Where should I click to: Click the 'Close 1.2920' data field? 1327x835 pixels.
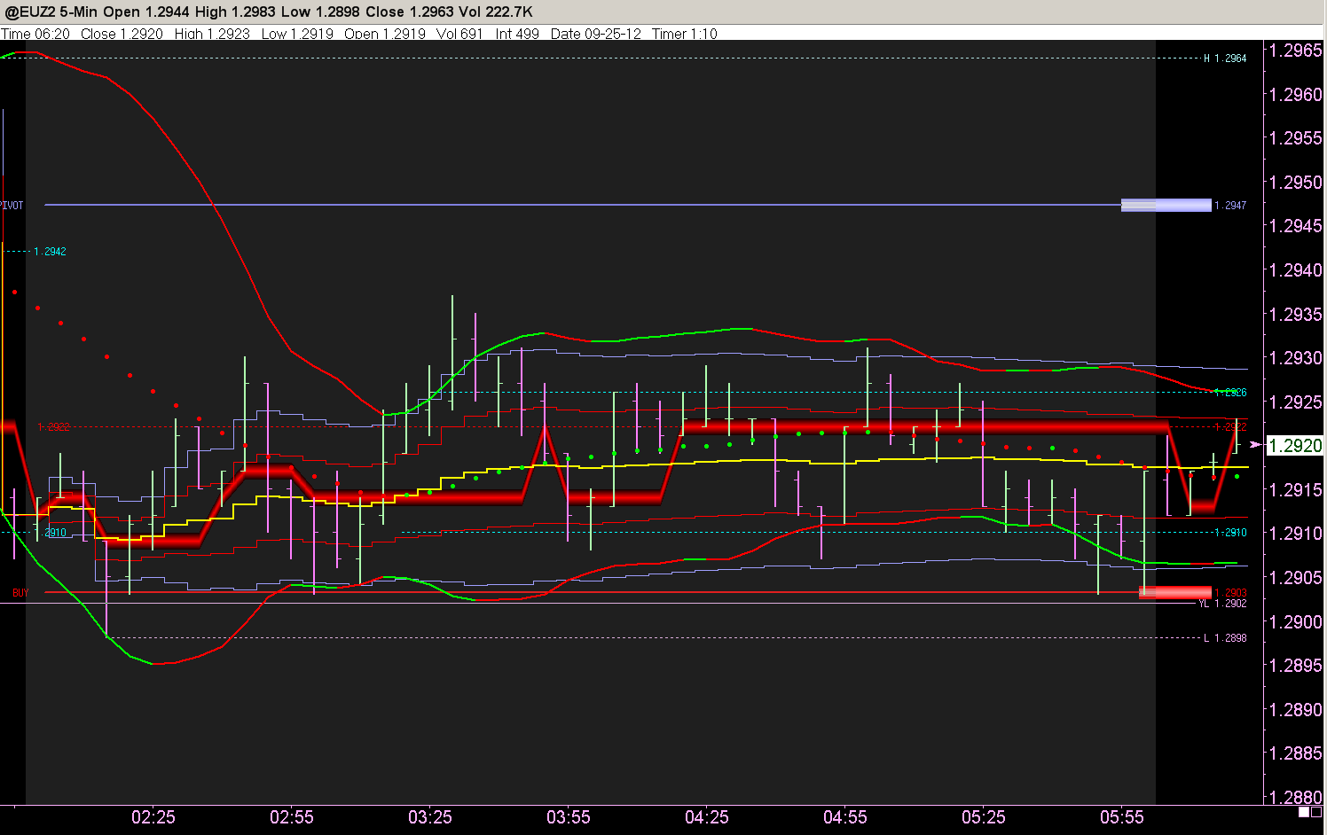click(x=122, y=34)
